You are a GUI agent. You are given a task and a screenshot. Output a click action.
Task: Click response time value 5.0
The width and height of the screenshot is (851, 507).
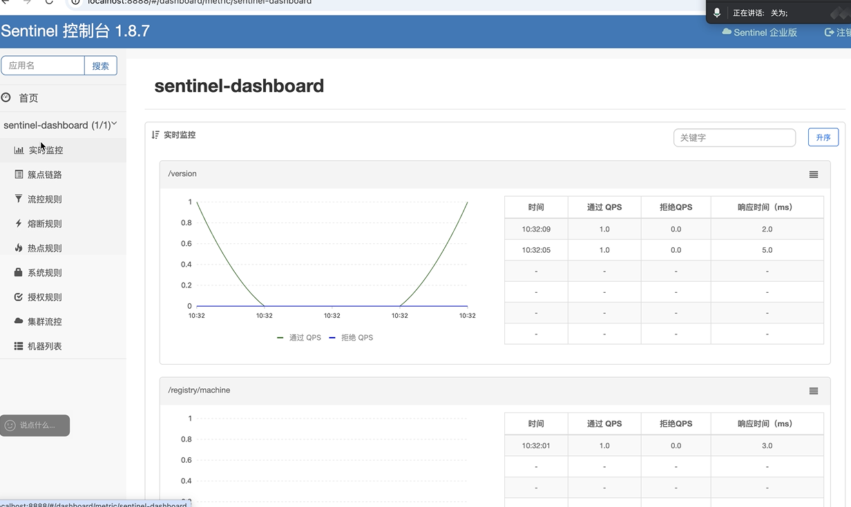point(767,250)
